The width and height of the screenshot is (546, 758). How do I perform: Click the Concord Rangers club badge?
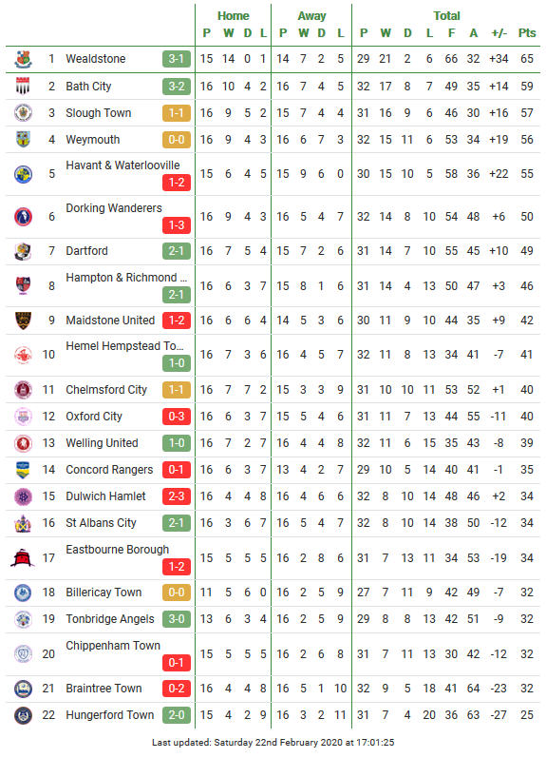23,470
